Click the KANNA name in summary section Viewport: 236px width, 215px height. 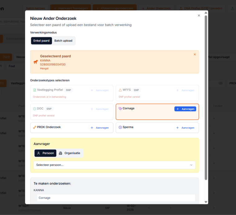pos(39,190)
